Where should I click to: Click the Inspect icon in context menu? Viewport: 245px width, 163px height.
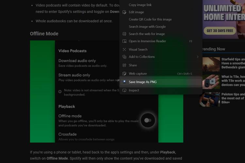pos(124,90)
